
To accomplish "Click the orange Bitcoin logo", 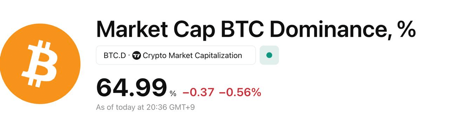I will tap(40, 64).
